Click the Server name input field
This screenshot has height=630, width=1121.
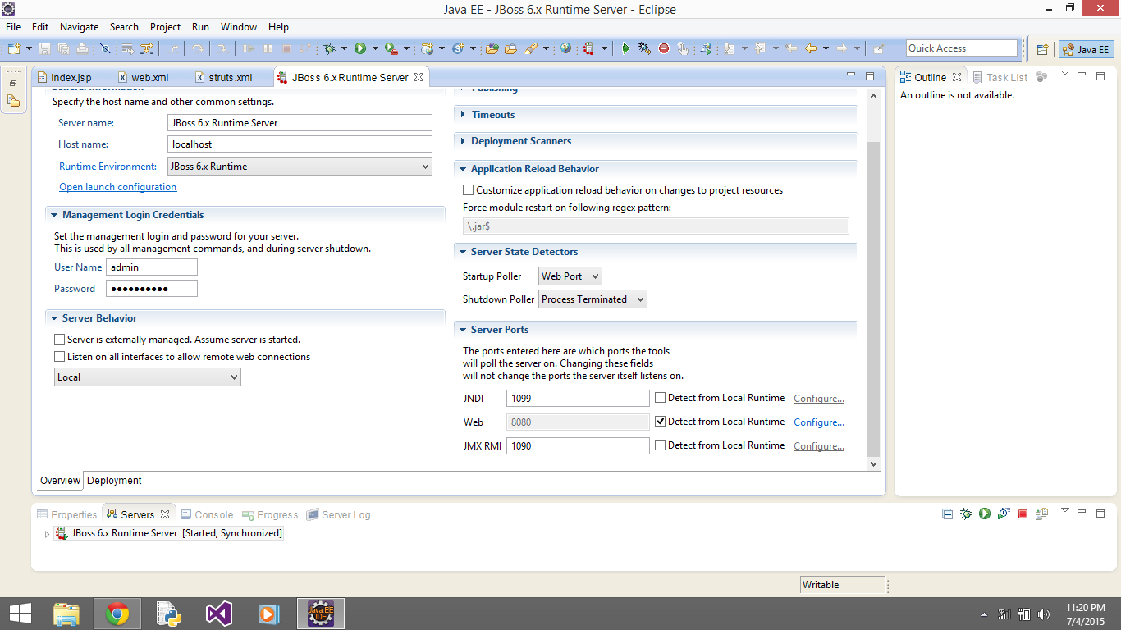tap(300, 123)
